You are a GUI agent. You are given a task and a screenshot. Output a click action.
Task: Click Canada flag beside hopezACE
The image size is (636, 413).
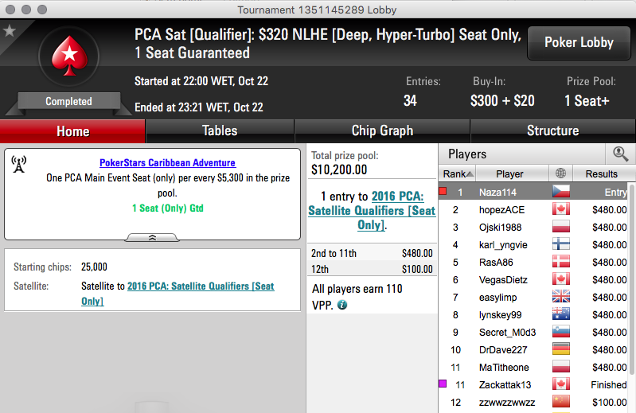561,209
